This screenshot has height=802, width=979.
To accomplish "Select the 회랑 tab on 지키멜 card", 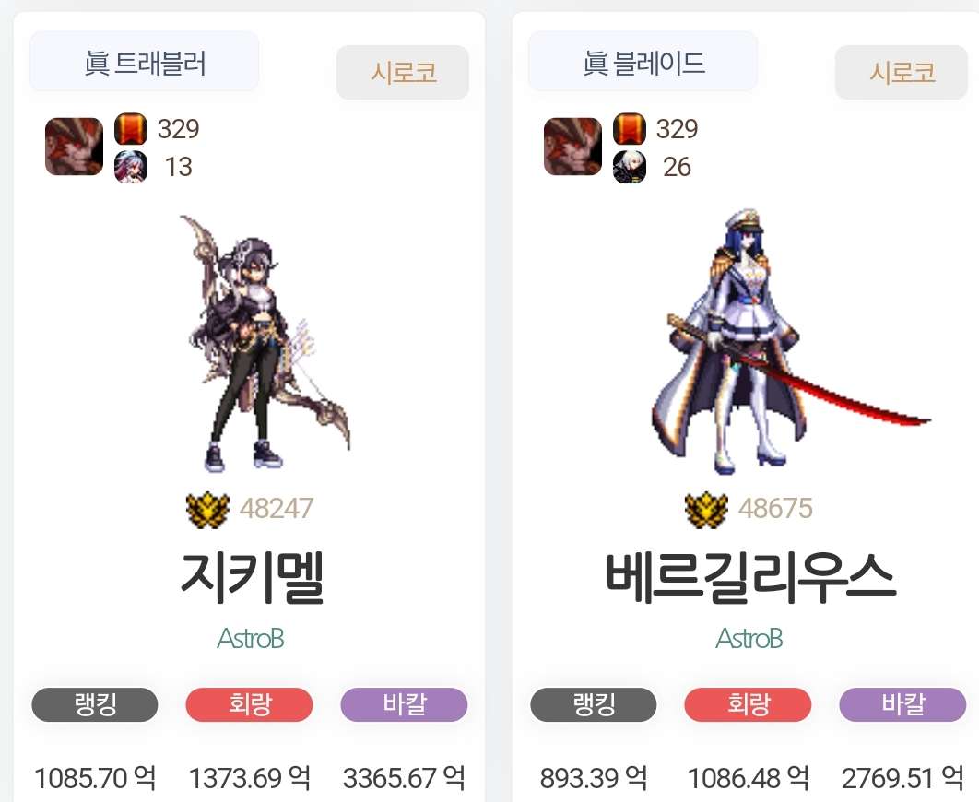I will (x=249, y=704).
